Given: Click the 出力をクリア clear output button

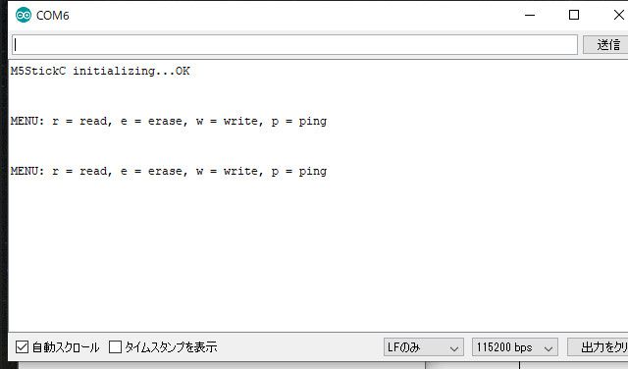Looking at the screenshot, I should pos(598,347).
